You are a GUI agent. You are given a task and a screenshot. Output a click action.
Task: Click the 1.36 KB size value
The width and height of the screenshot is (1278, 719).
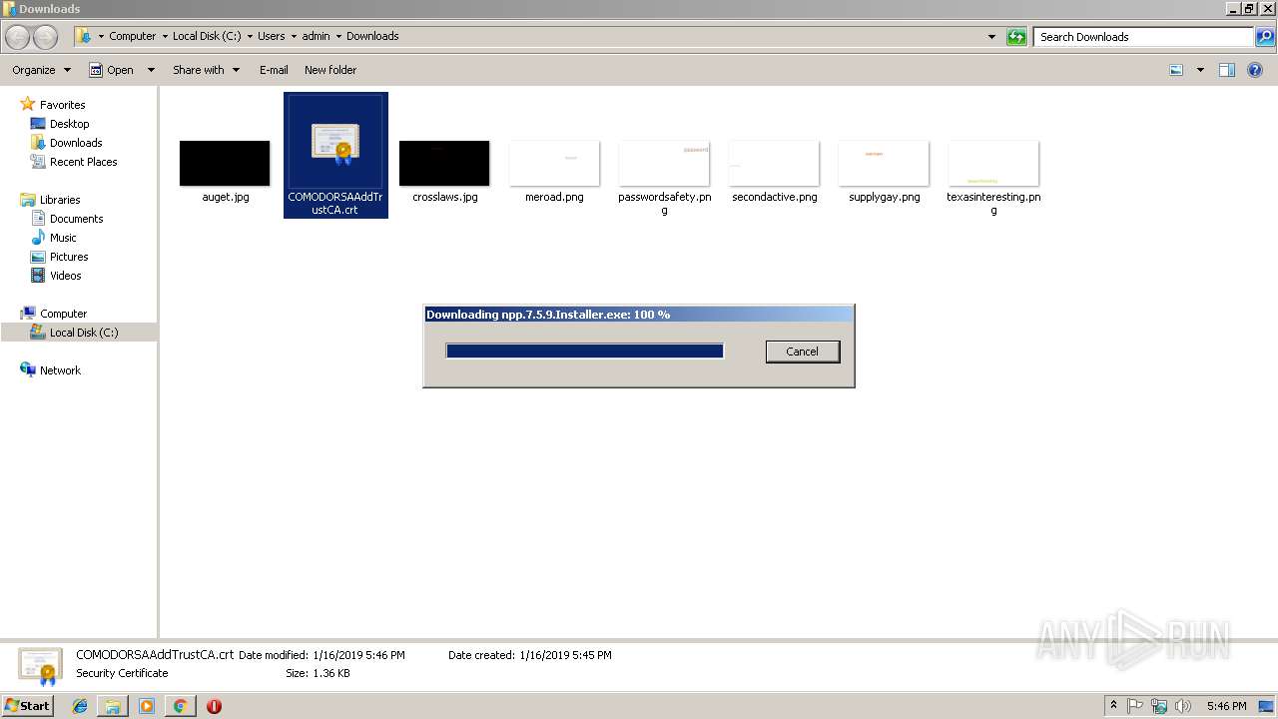coord(331,673)
